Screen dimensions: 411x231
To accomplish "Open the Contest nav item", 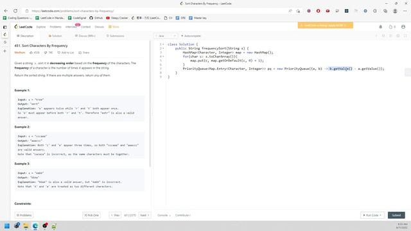I will pos(85,27).
